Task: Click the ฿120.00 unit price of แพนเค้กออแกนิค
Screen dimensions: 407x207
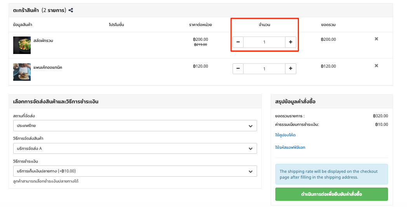Action: pos(201,66)
